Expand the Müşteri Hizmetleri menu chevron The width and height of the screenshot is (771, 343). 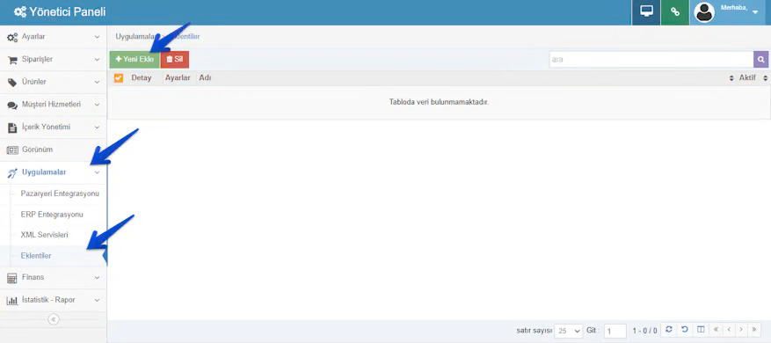tap(97, 105)
